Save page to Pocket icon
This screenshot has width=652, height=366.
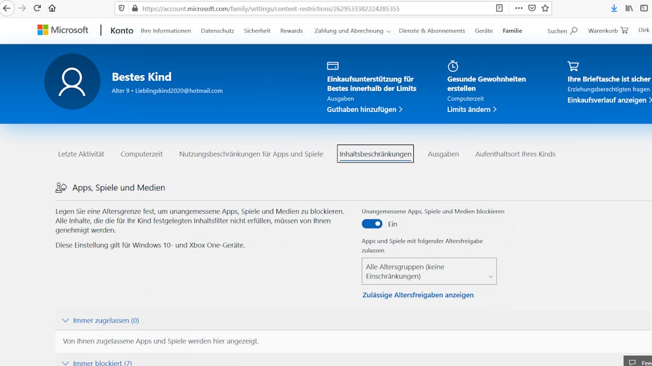point(532,8)
